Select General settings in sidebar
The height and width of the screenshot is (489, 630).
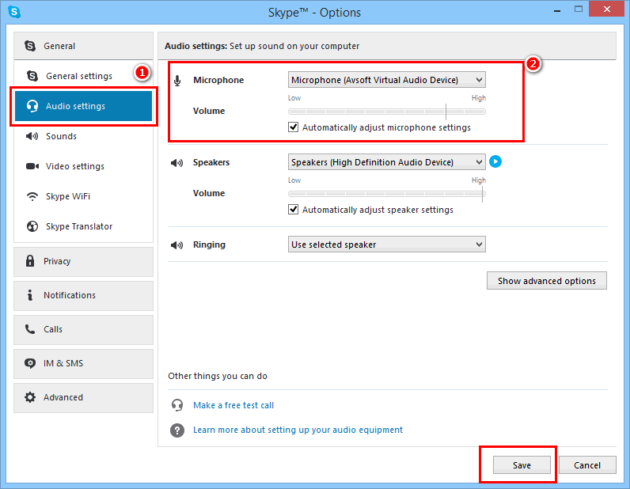(84, 76)
